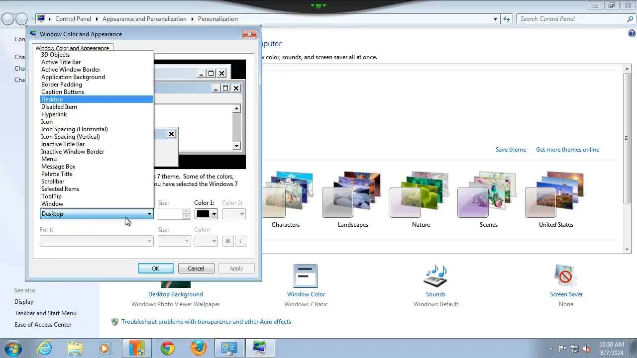Image resolution: width=637 pixels, height=358 pixels.
Task: Open Windows Explorer folder taskbar icon
Action: click(x=75, y=348)
